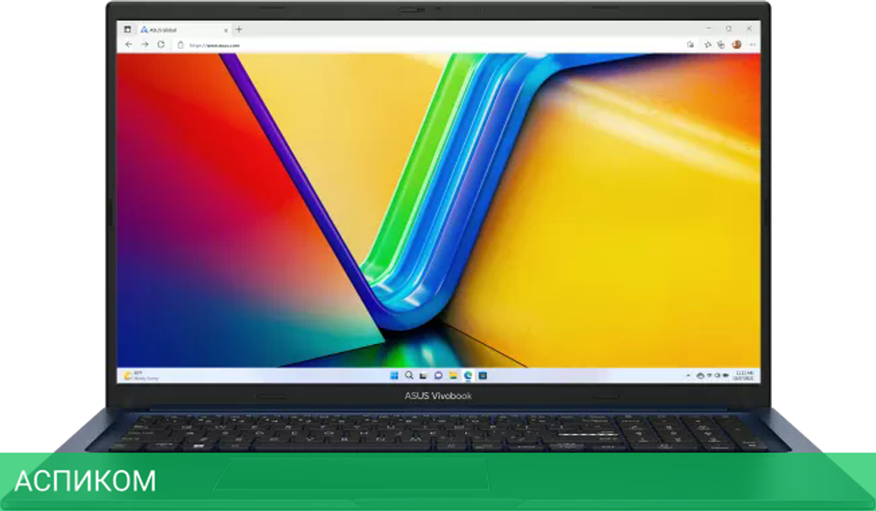Toggle the hidden icons tray chevron
876x511 pixels.
pyautogui.click(x=688, y=374)
